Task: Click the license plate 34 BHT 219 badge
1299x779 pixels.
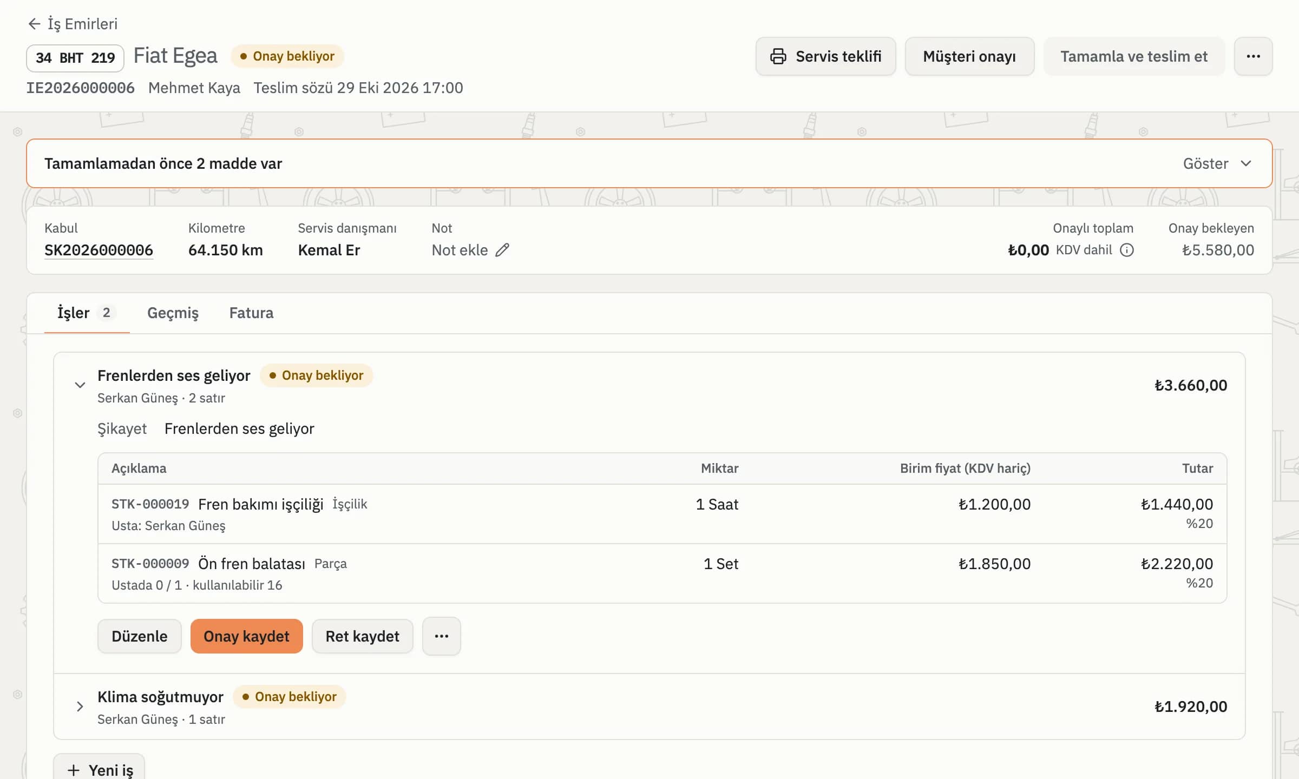Action: pos(75,58)
